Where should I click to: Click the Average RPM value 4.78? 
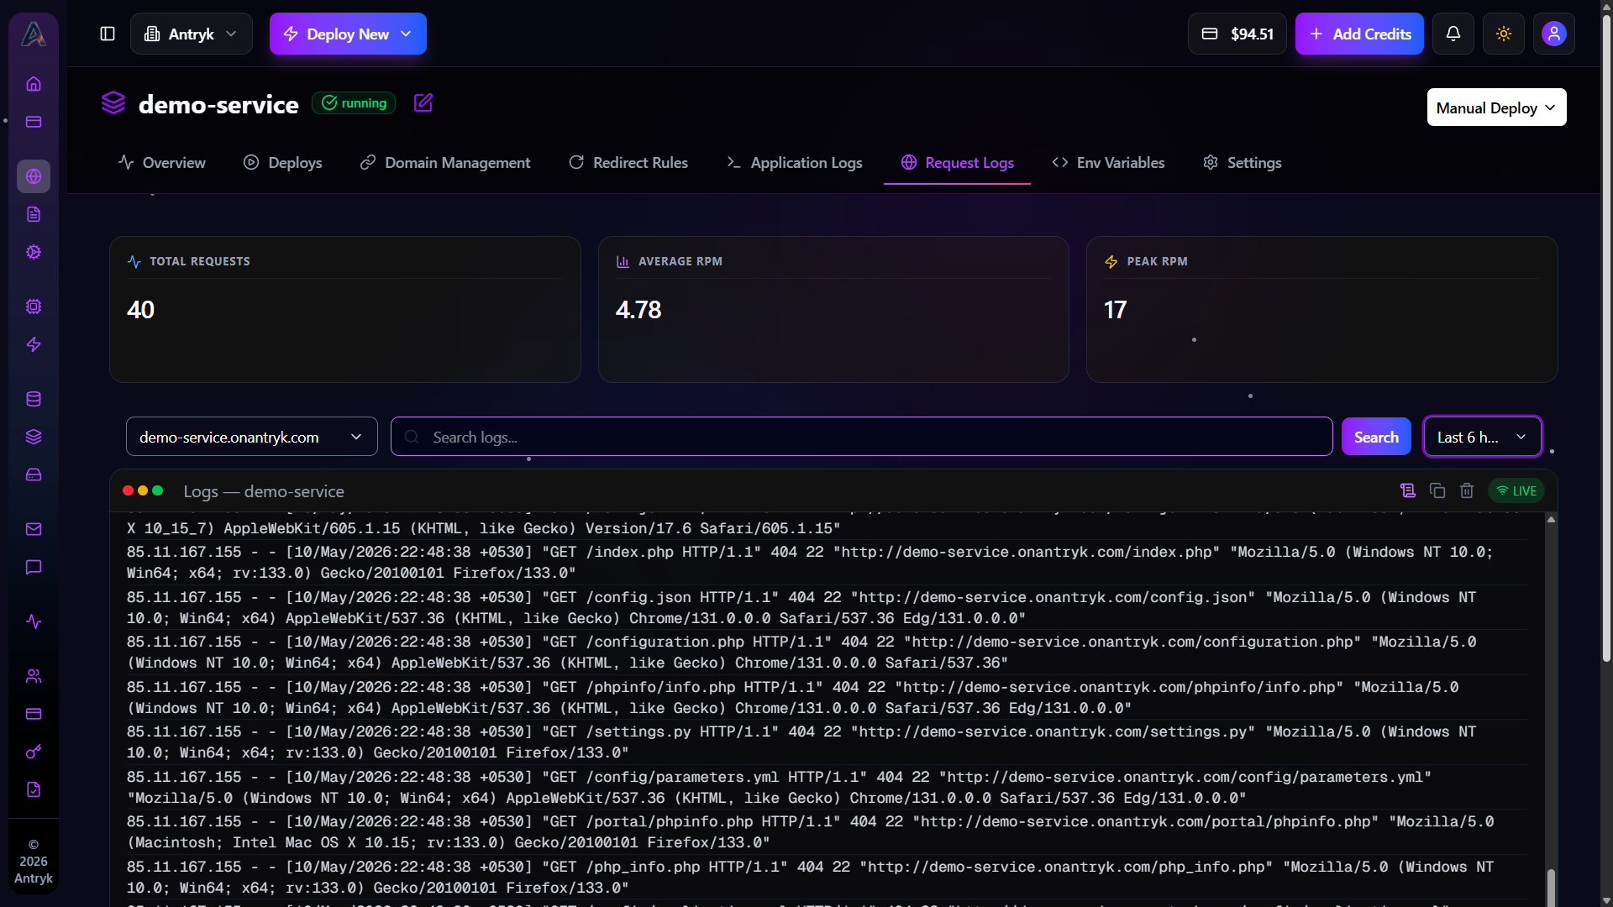[x=638, y=310]
